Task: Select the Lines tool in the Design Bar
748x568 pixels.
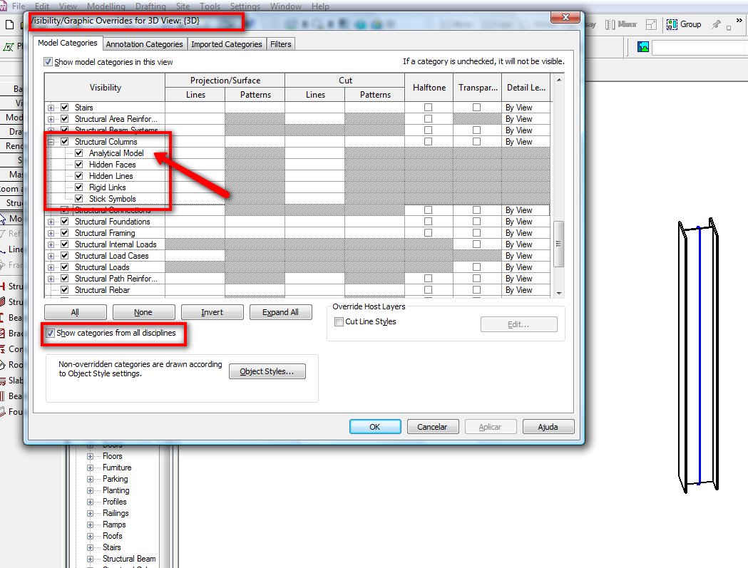Action: pyautogui.click(x=4, y=249)
